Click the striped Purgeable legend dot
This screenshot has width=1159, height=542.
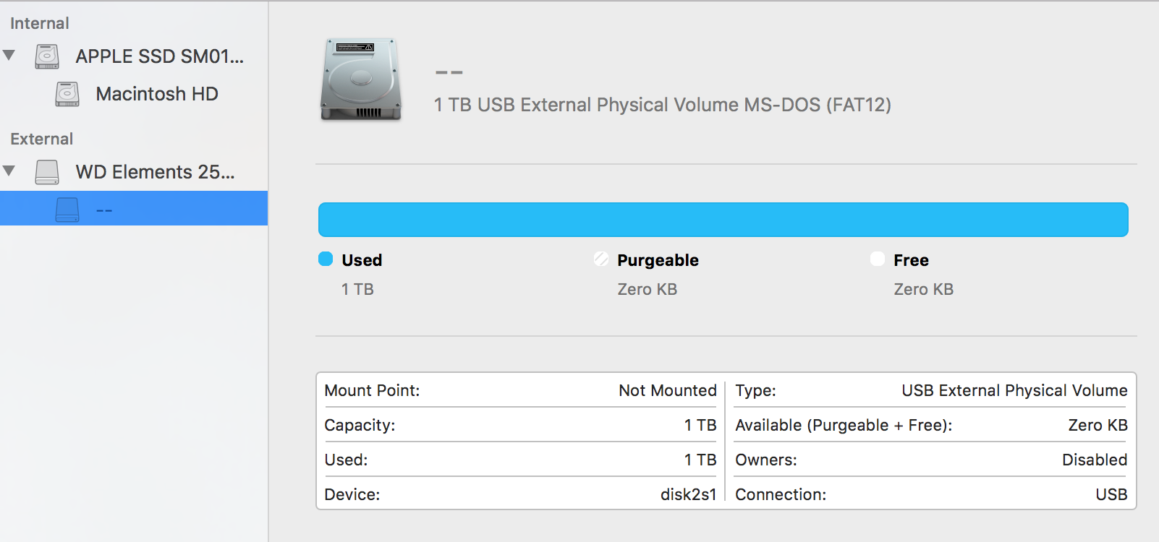[601, 259]
